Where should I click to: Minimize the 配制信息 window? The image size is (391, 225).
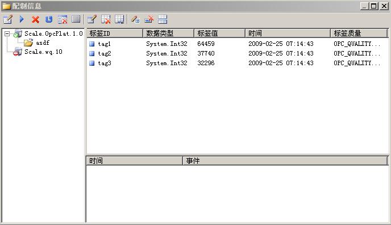pyautogui.click(x=364, y=6)
